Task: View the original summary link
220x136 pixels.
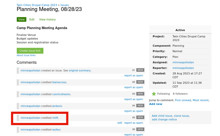Action: pyautogui.click(x=79, y=70)
